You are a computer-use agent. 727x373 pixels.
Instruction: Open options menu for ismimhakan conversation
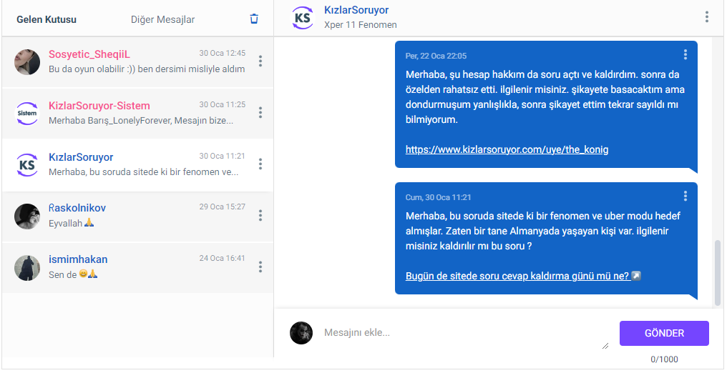(260, 267)
